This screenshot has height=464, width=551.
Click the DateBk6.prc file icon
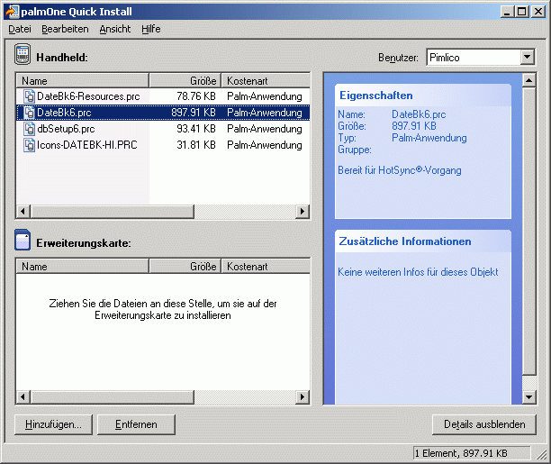pyautogui.click(x=29, y=113)
